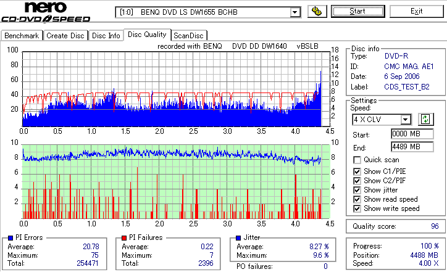Select the Disc Quality tab

click(147, 35)
